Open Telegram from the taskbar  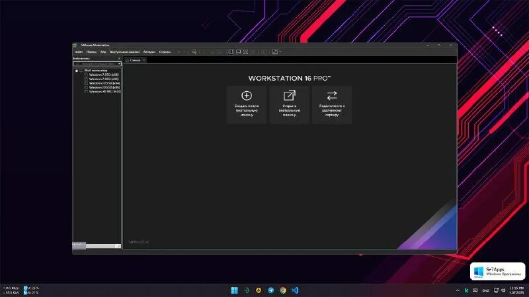point(270,290)
